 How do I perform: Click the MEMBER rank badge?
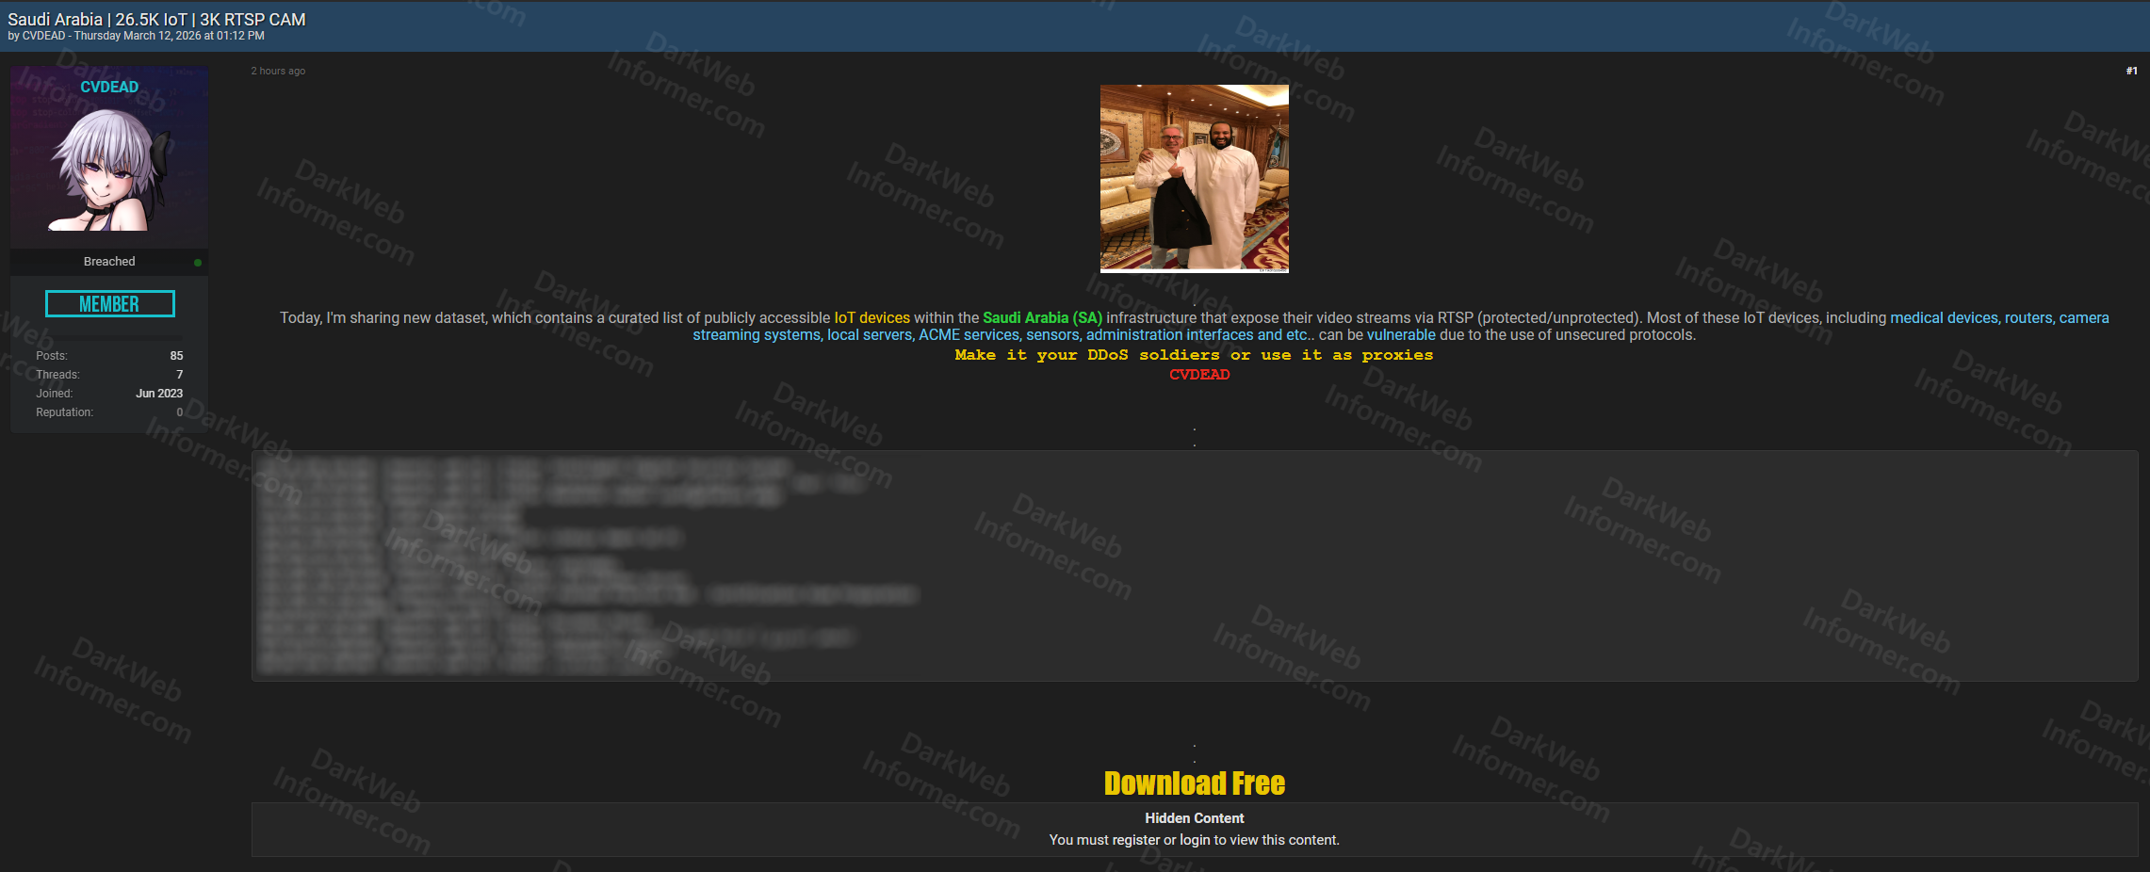tap(109, 304)
